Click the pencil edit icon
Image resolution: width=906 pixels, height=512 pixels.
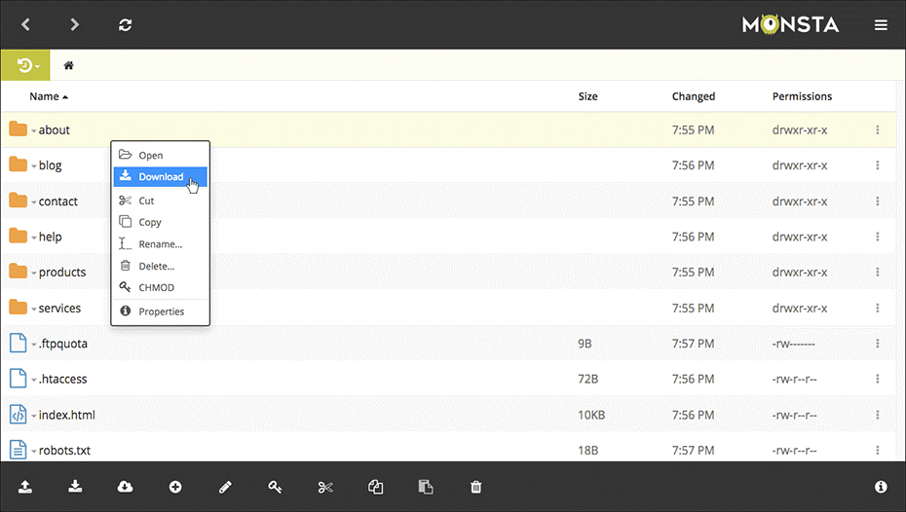(x=225, y=488)
